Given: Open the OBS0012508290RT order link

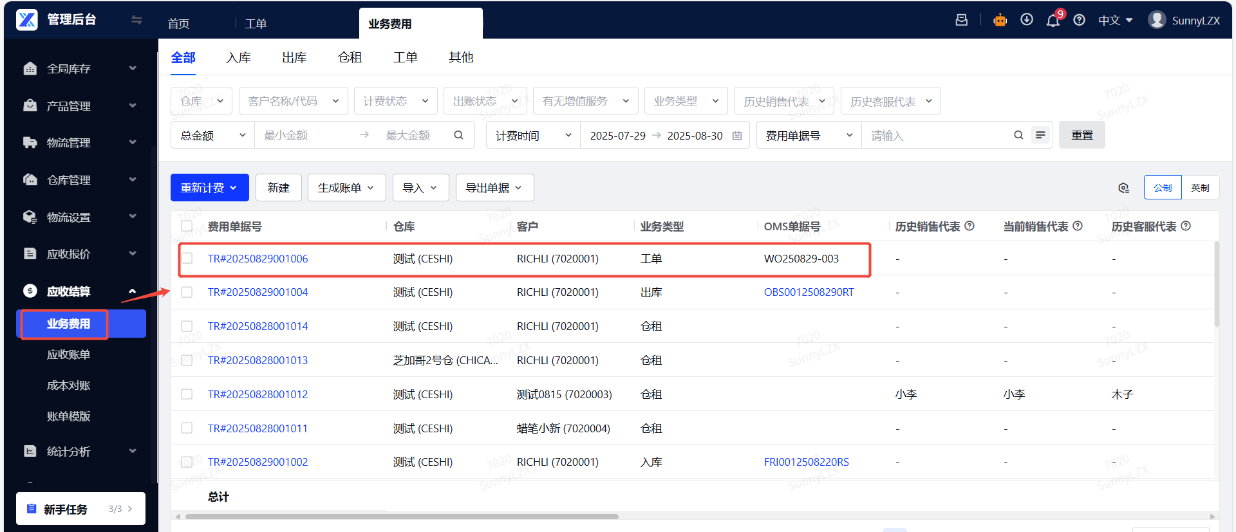Looking at the screenshot, I should [x=809, y=293].
